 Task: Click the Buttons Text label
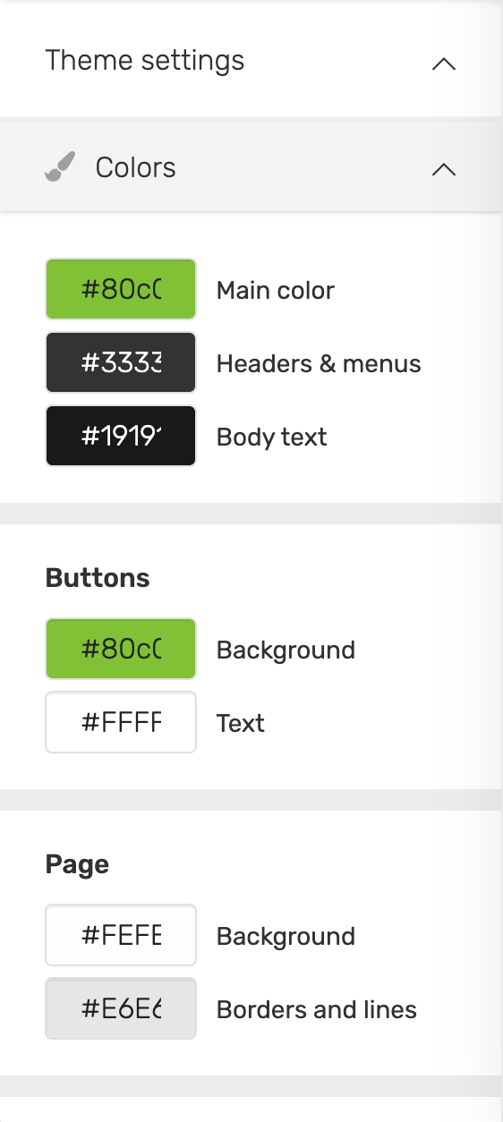[x=241, y=722]
